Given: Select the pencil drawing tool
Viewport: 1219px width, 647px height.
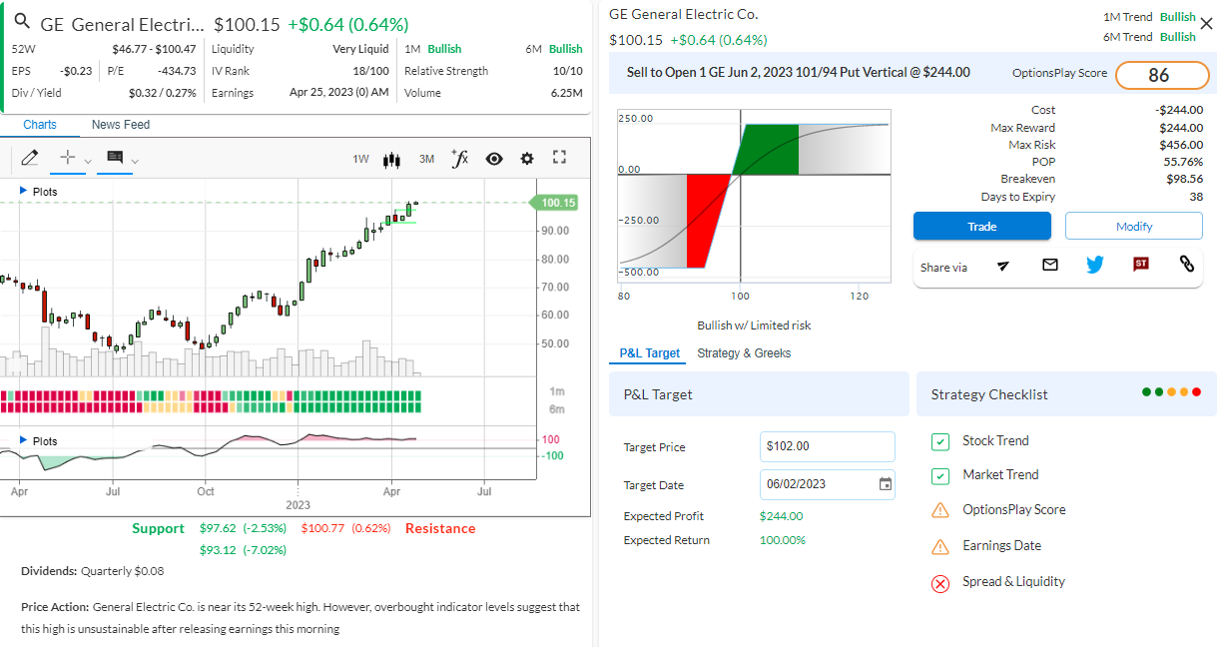Looking at the screenshot, I should [x=29, y=158].
